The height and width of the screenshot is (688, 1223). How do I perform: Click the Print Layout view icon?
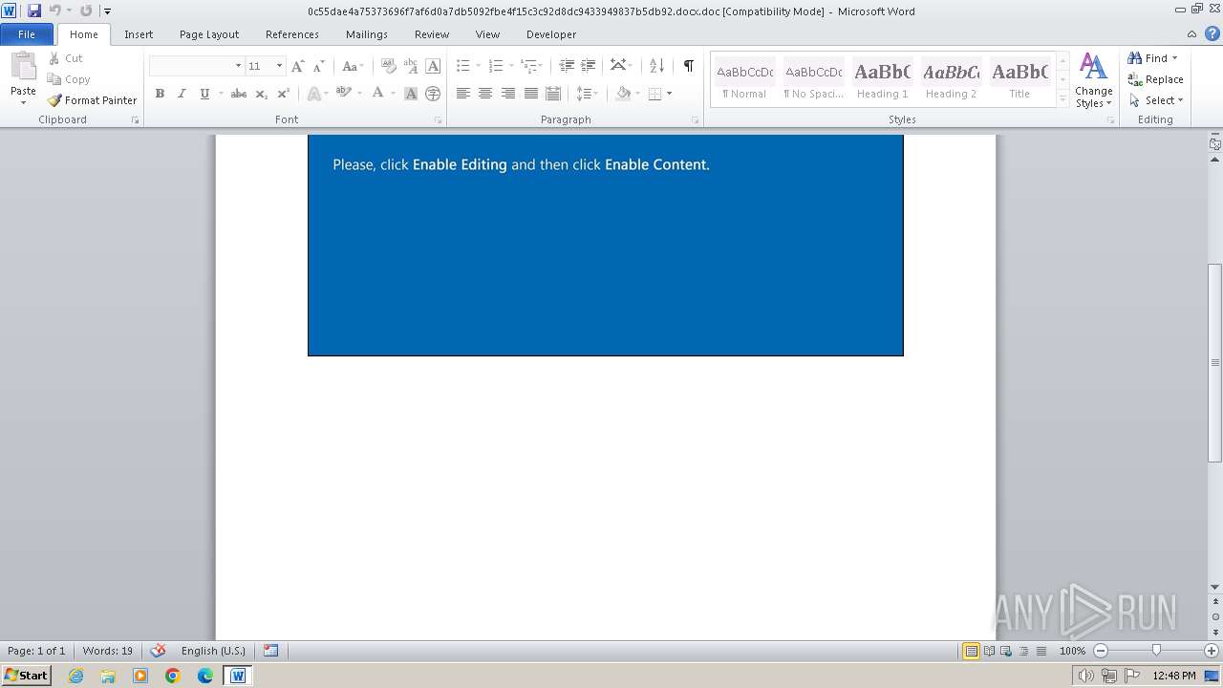pyautogui.click(x=971, y=651)
